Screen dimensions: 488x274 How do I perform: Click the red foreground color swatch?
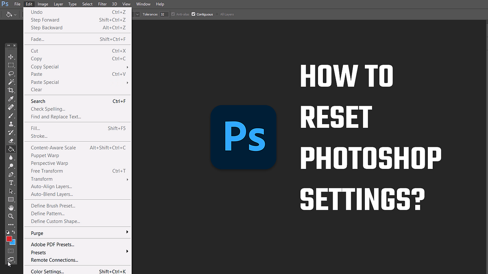coord(10,239)
